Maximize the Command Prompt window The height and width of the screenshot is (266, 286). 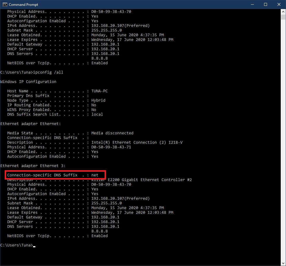click(266, 4)
